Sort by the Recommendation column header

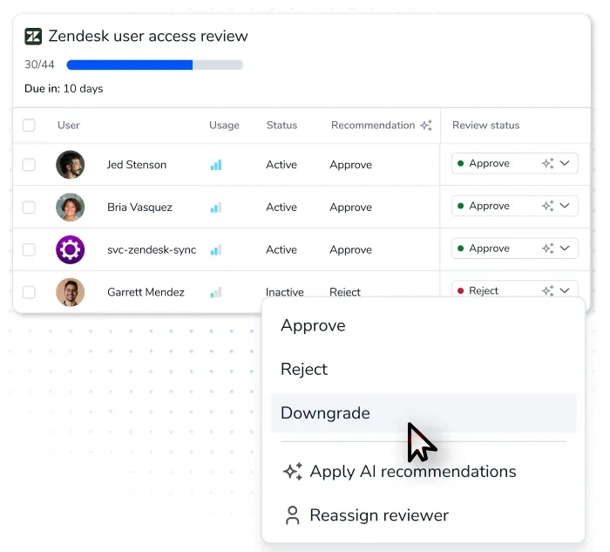pos(373,125)
